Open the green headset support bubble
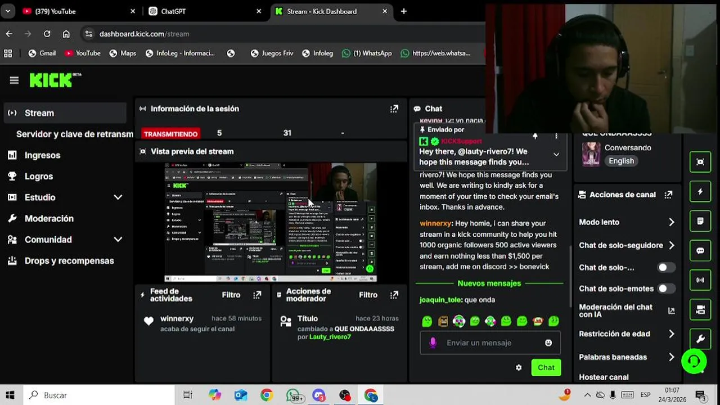720x405 pixels. (x=694, y=361)
